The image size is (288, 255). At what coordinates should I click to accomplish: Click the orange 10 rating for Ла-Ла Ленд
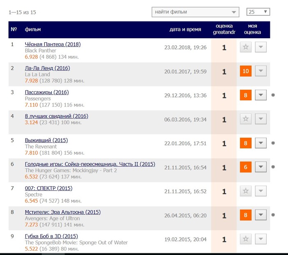[246, 72]
